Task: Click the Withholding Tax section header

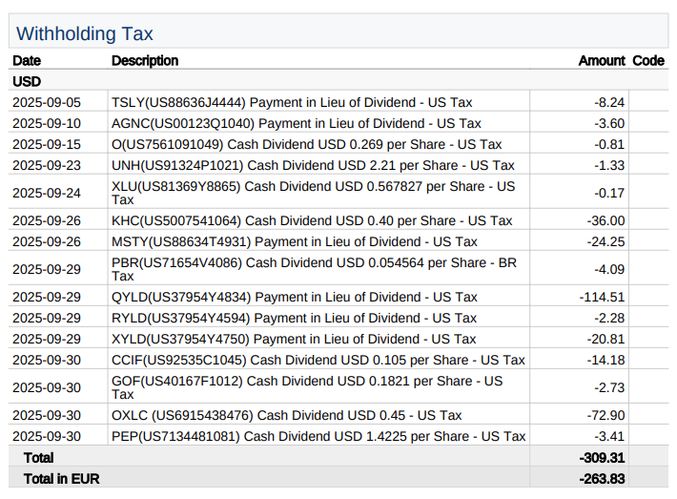Action: [x=85, y=34]
